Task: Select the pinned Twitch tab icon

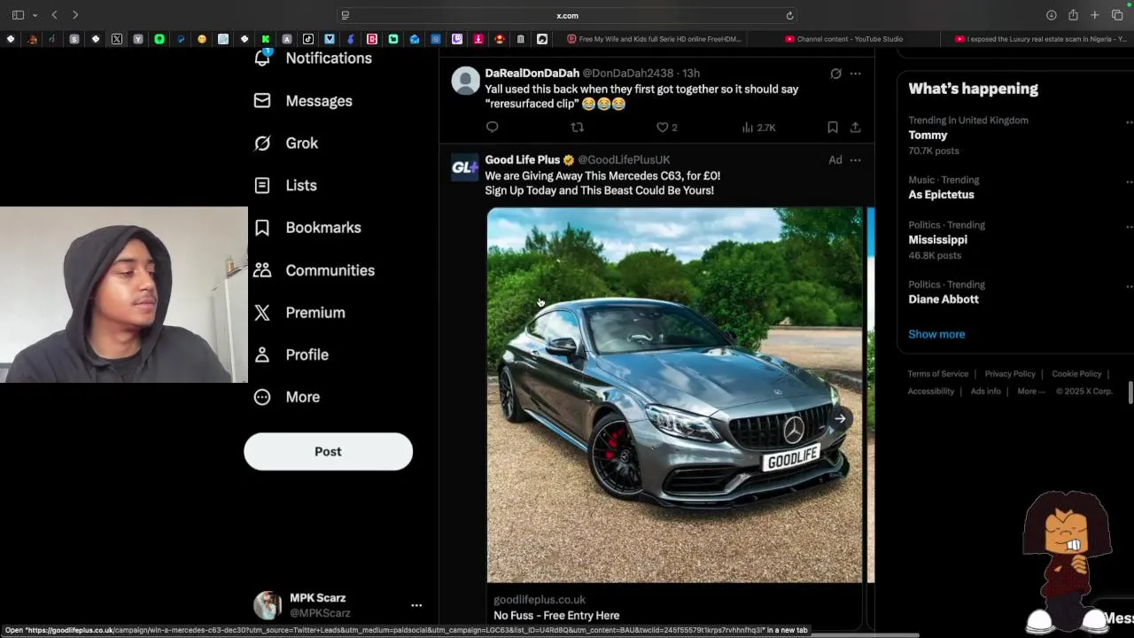Action: (x=457, y=39)
